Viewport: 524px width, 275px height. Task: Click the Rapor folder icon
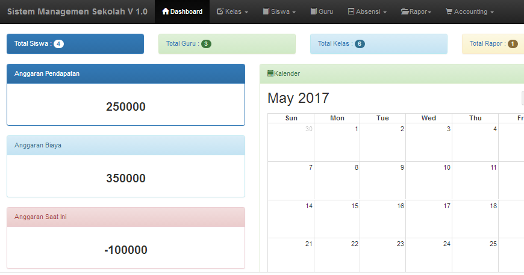[405, 11]
